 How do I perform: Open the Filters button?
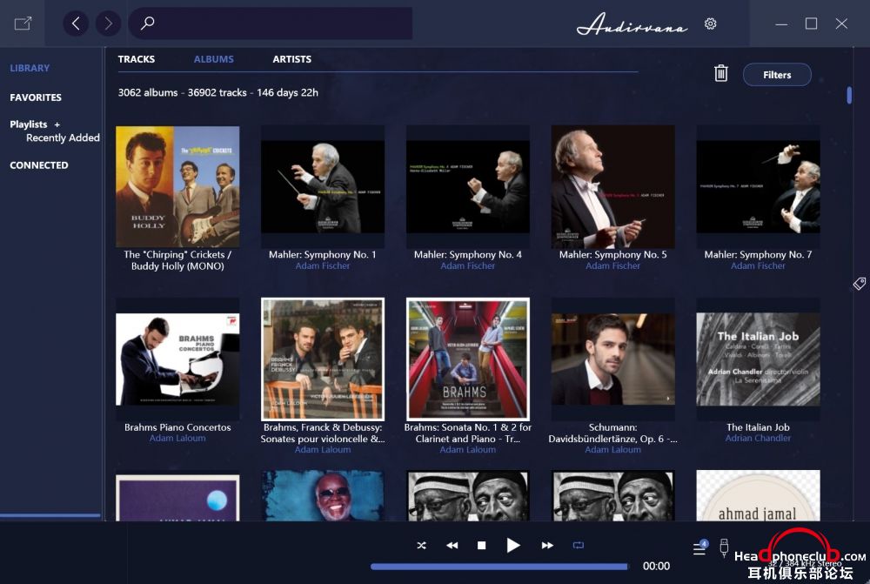click(x=777, y=74)
